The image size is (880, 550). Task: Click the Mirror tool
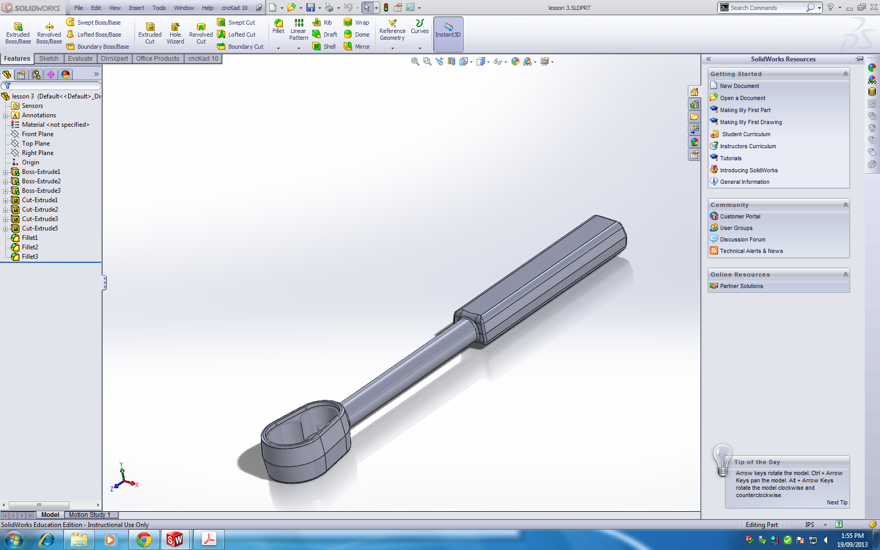(356, 46)
